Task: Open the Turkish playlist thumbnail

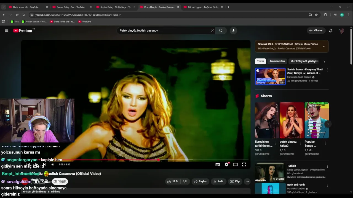Action: [270, 173]
